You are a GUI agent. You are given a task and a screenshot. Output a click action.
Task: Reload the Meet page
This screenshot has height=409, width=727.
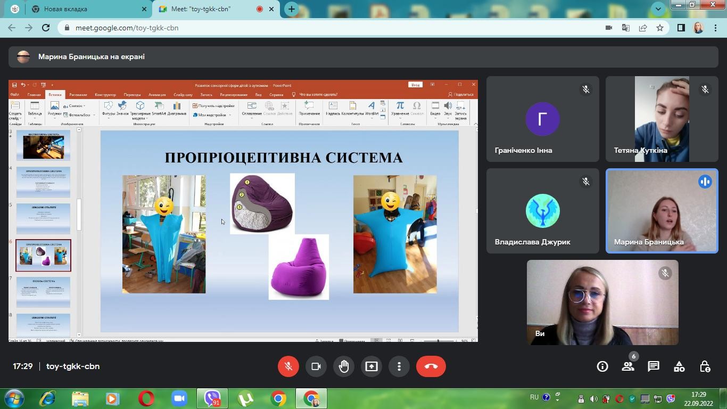(46, 28)
